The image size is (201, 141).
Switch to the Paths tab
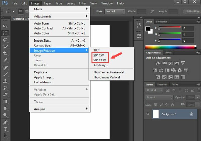point(175,84)
